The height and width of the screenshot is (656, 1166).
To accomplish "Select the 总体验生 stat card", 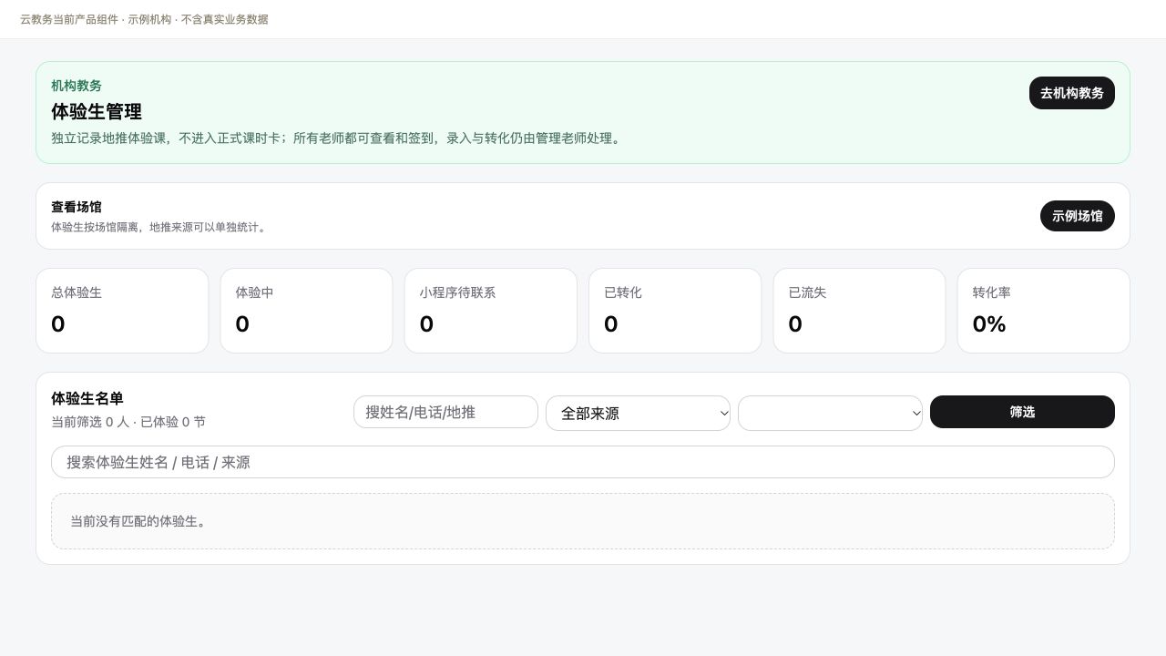I will [x=122, y=311].
